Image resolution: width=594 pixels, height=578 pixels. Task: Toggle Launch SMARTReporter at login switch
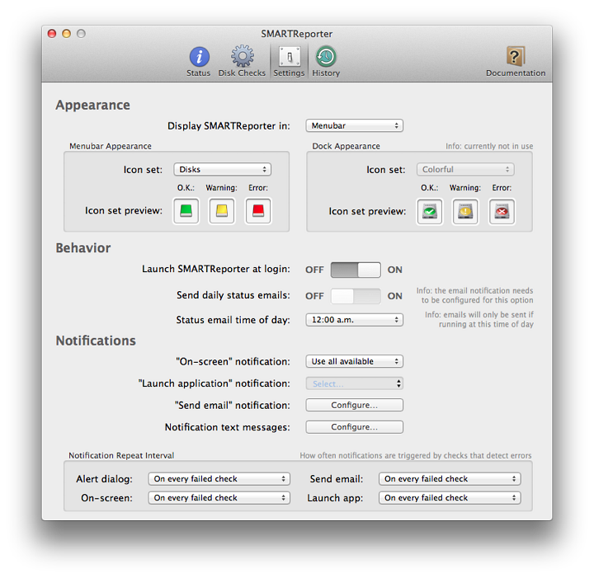[356, 270]
